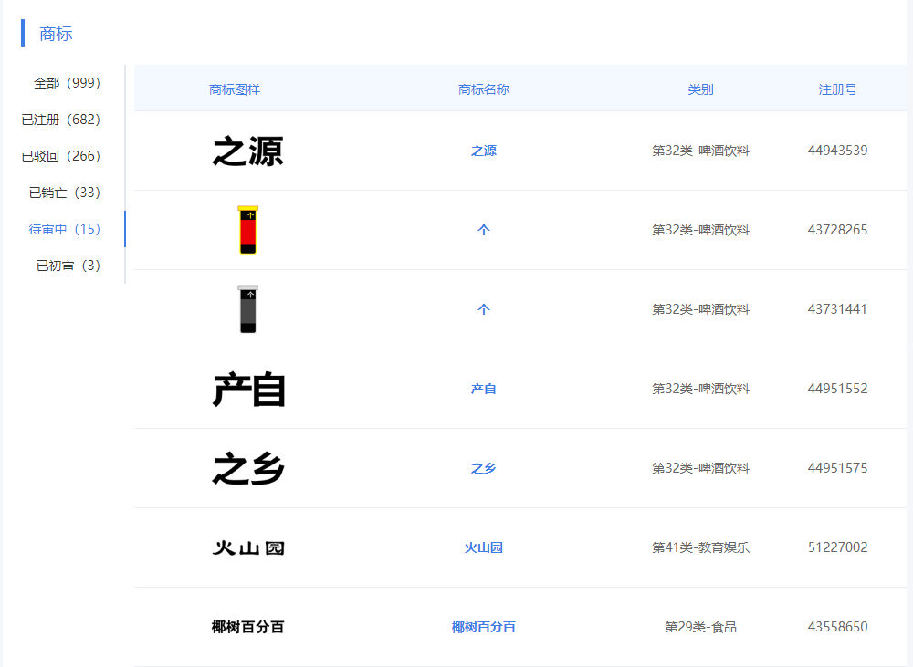
Task: Click registration number 43558650
Action: (837, 627)
